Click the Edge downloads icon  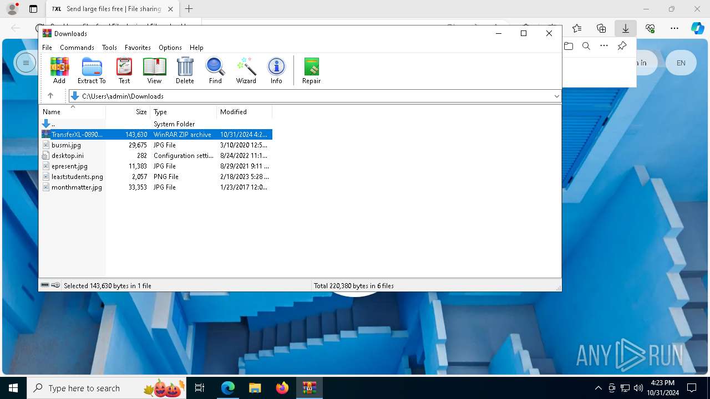625,28
